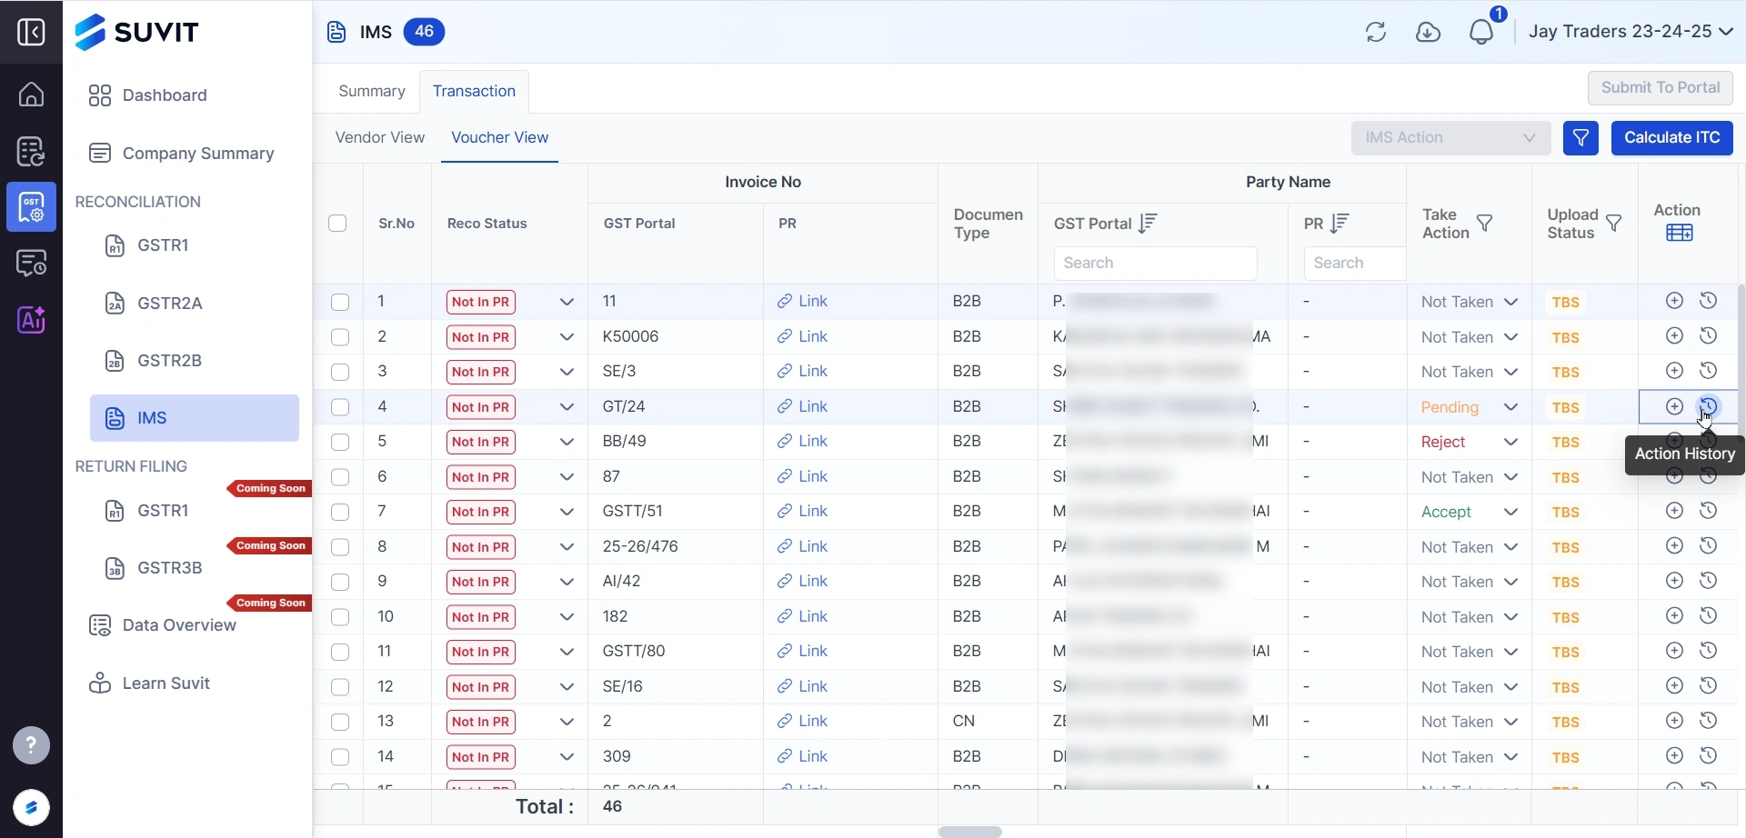1746x838 pixels.
Task: Expand Reco Status chevron for row 10
Action: (x=567, y=617)
